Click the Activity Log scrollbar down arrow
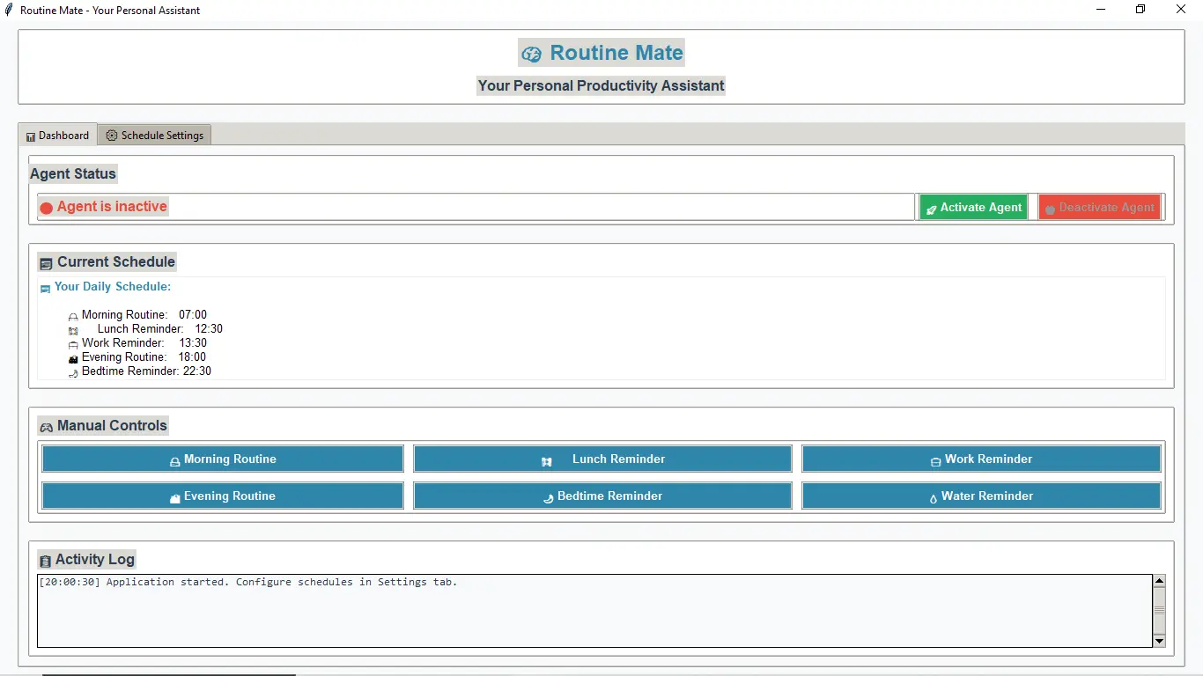The width and height of the screenshot is (1203, 676). (x=1159, y=641)
